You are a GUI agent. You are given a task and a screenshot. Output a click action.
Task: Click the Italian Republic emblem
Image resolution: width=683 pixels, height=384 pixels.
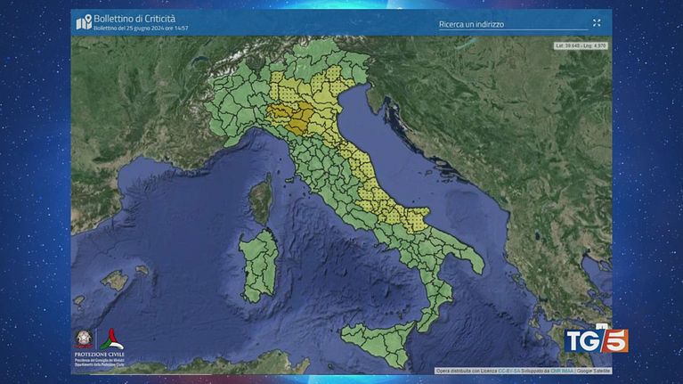click(x=85, y=340)
